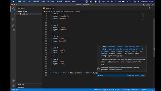Toggle the bottom panel layout button
The image size is (161, 91).
click(147, 5)
